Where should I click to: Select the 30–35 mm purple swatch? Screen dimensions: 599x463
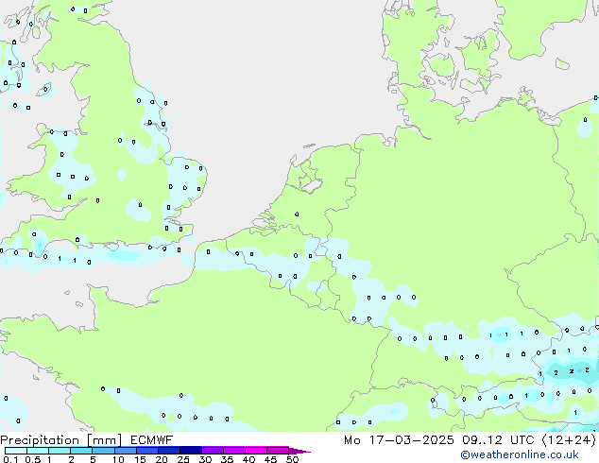[x=212, y=451]
